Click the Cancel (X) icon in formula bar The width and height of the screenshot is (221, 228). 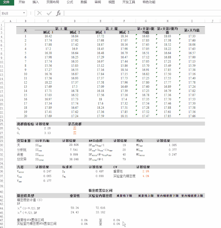39,13
